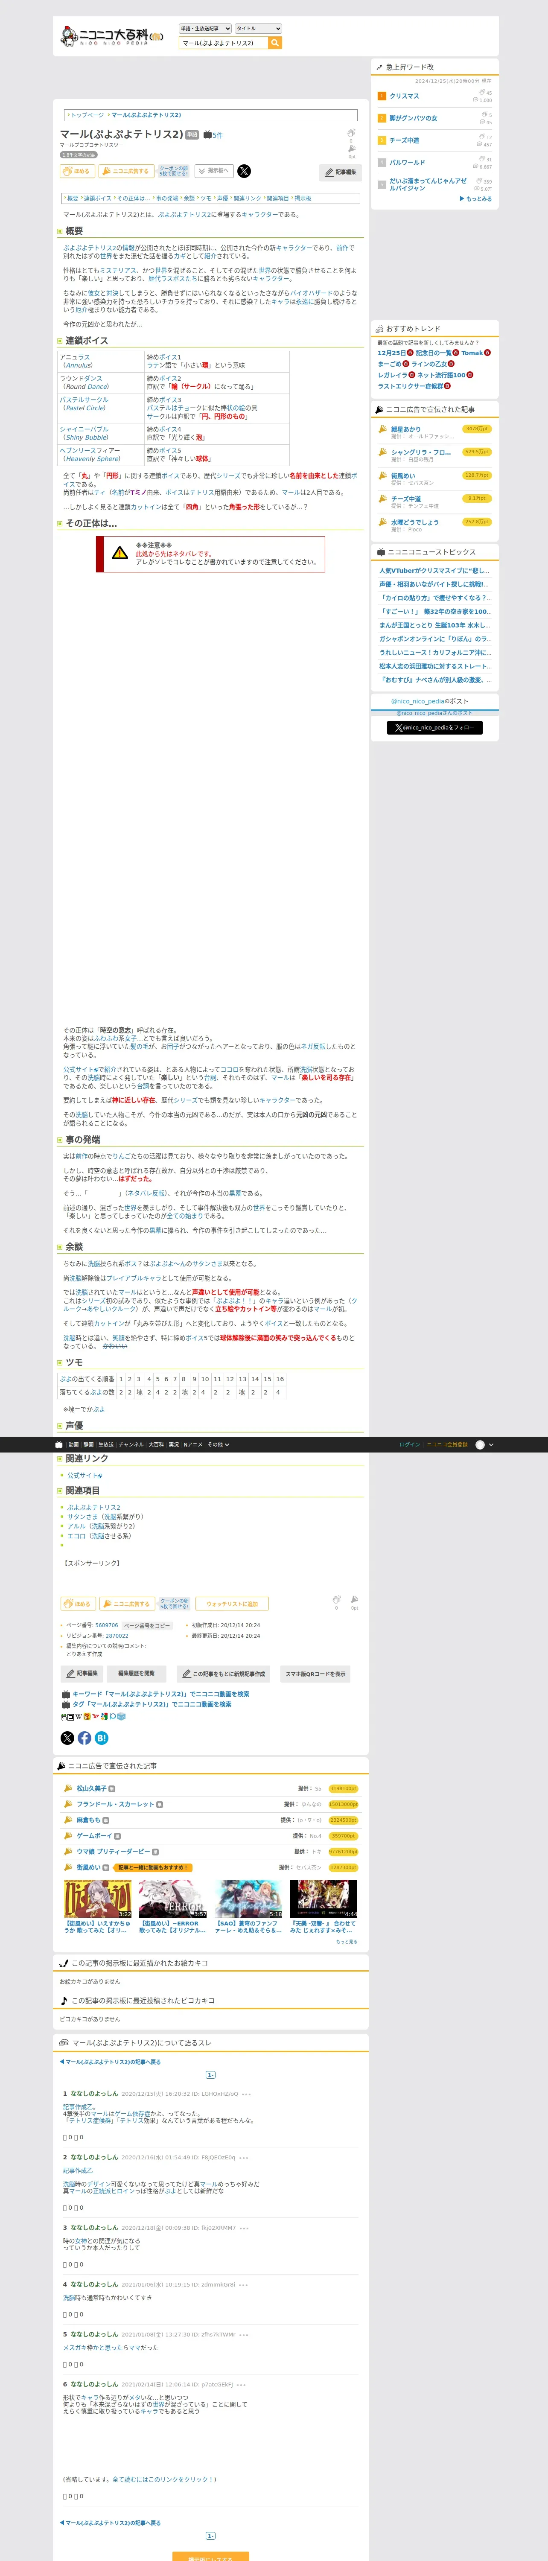Jump to 連鎖ボイス in table of contents
Image resolution: width=548 pixels, height=2561 pixels.
coord(97,198)
